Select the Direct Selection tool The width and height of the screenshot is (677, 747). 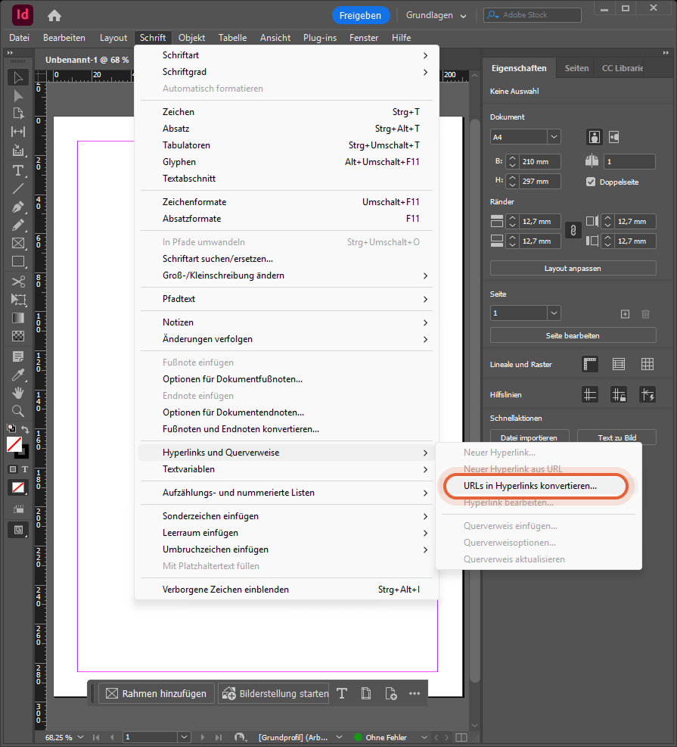[x=18, y=96]
